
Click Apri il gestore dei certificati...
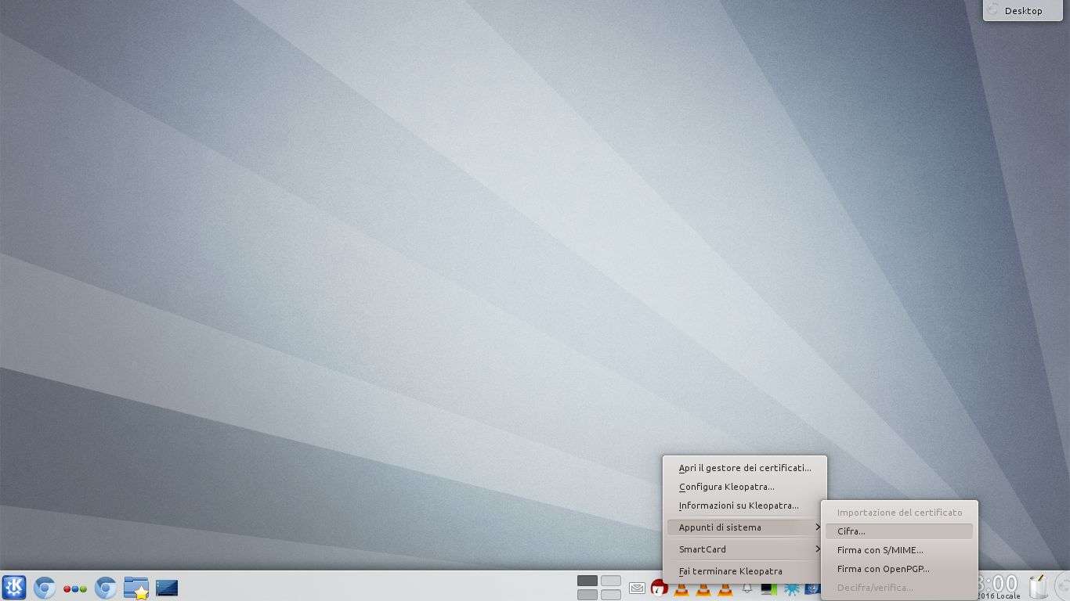click(x=744, y=468)
